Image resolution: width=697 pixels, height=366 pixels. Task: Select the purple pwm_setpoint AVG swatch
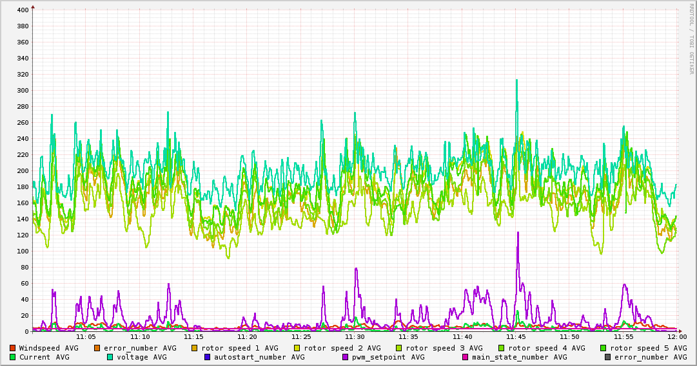click(345, 357)
